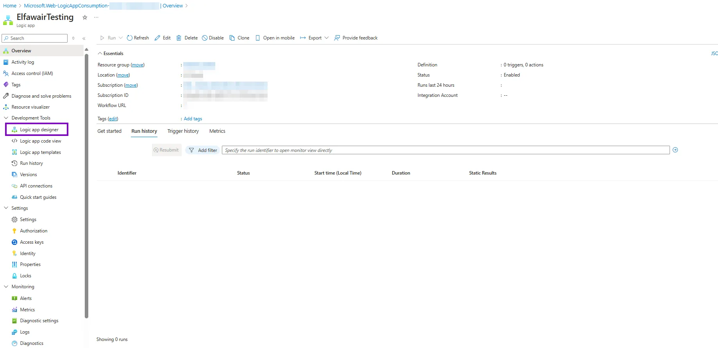Image resolution: width=718 pixels, height=348 pixels.
Task: Click the Edit pencil icon
Action: [157, 38]
